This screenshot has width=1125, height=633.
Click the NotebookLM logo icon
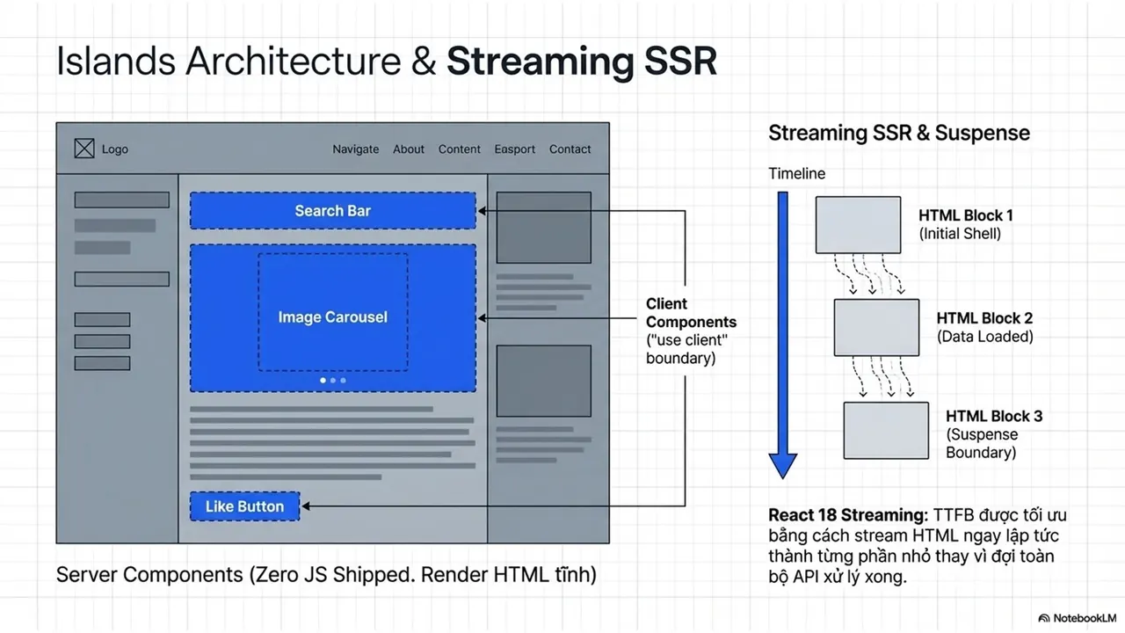point(1043,618)
